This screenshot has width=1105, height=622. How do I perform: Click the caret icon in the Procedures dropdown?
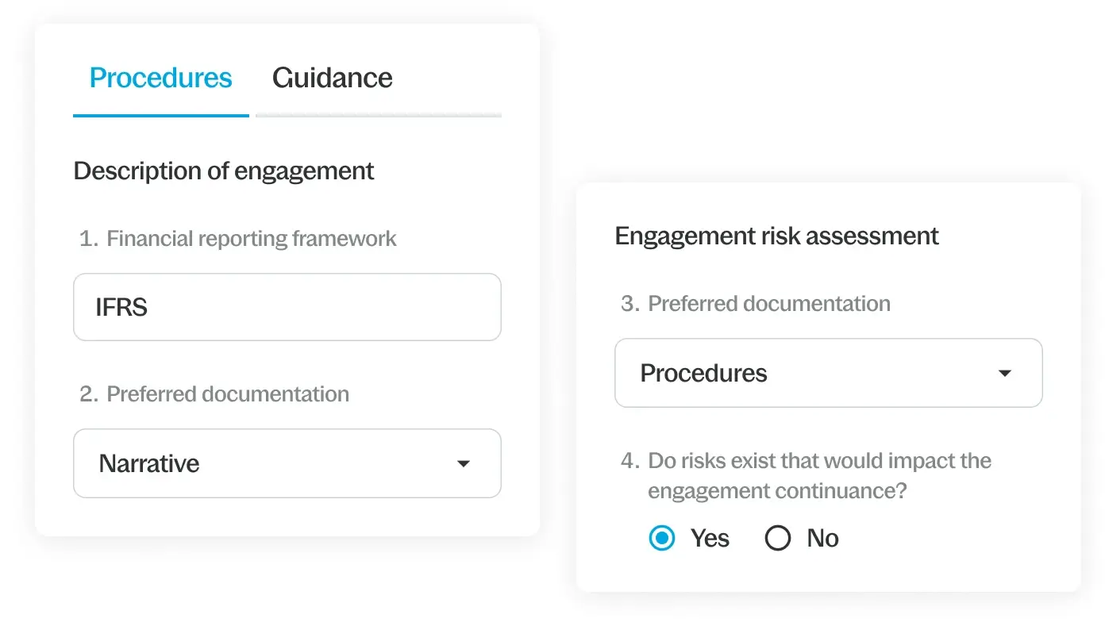1005,374
